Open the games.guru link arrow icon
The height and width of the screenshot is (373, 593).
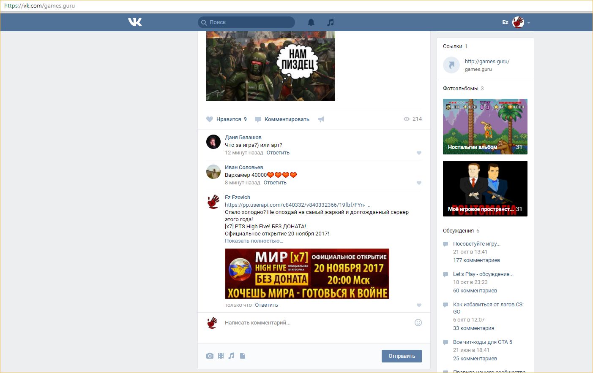[x=451, y=65]
